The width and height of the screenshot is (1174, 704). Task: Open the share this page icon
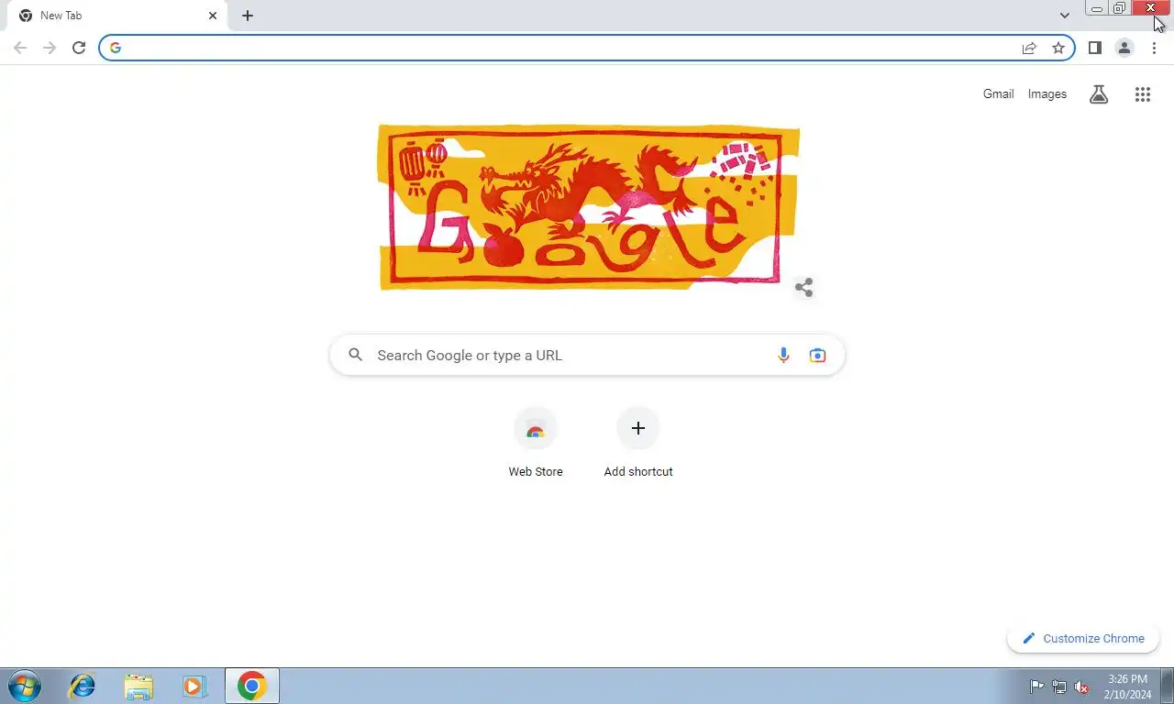(x=1029, y=48)
